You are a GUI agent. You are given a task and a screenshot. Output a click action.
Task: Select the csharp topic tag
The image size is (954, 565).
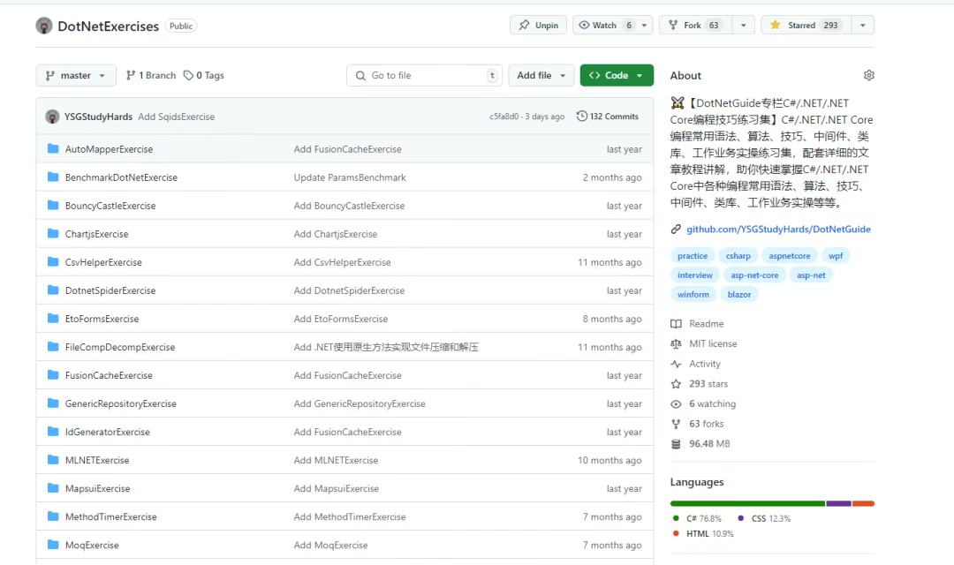point(738,256)
